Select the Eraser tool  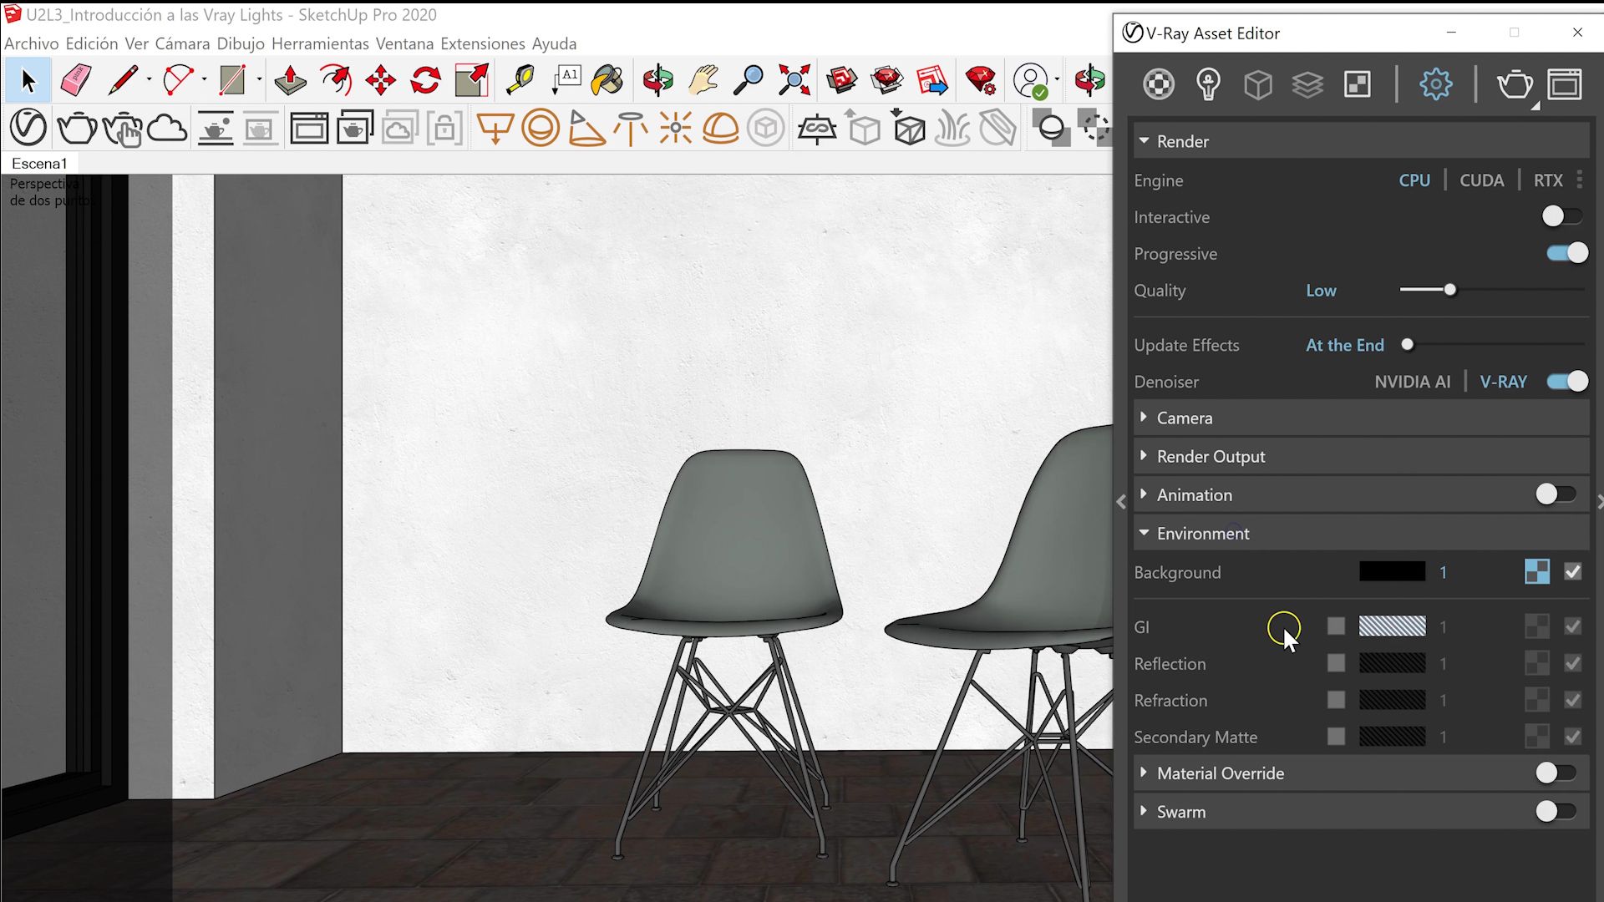click(x=76, y=81)
